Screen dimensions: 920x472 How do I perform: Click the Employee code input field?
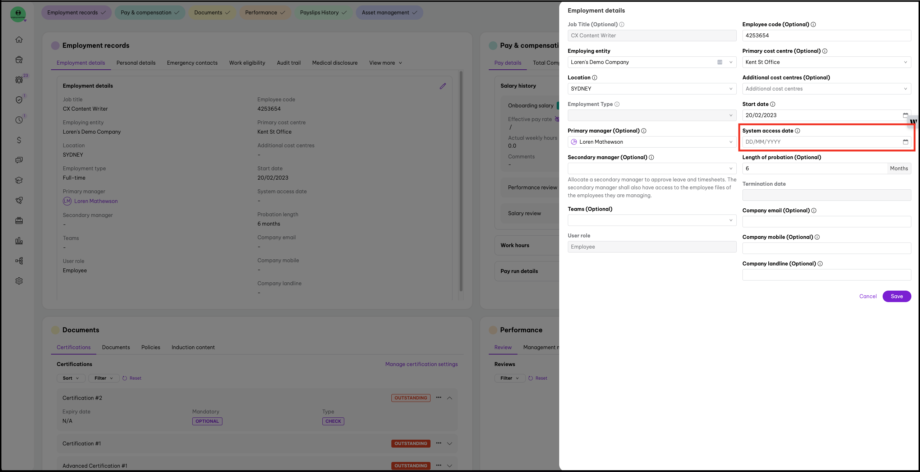(826, 36)
